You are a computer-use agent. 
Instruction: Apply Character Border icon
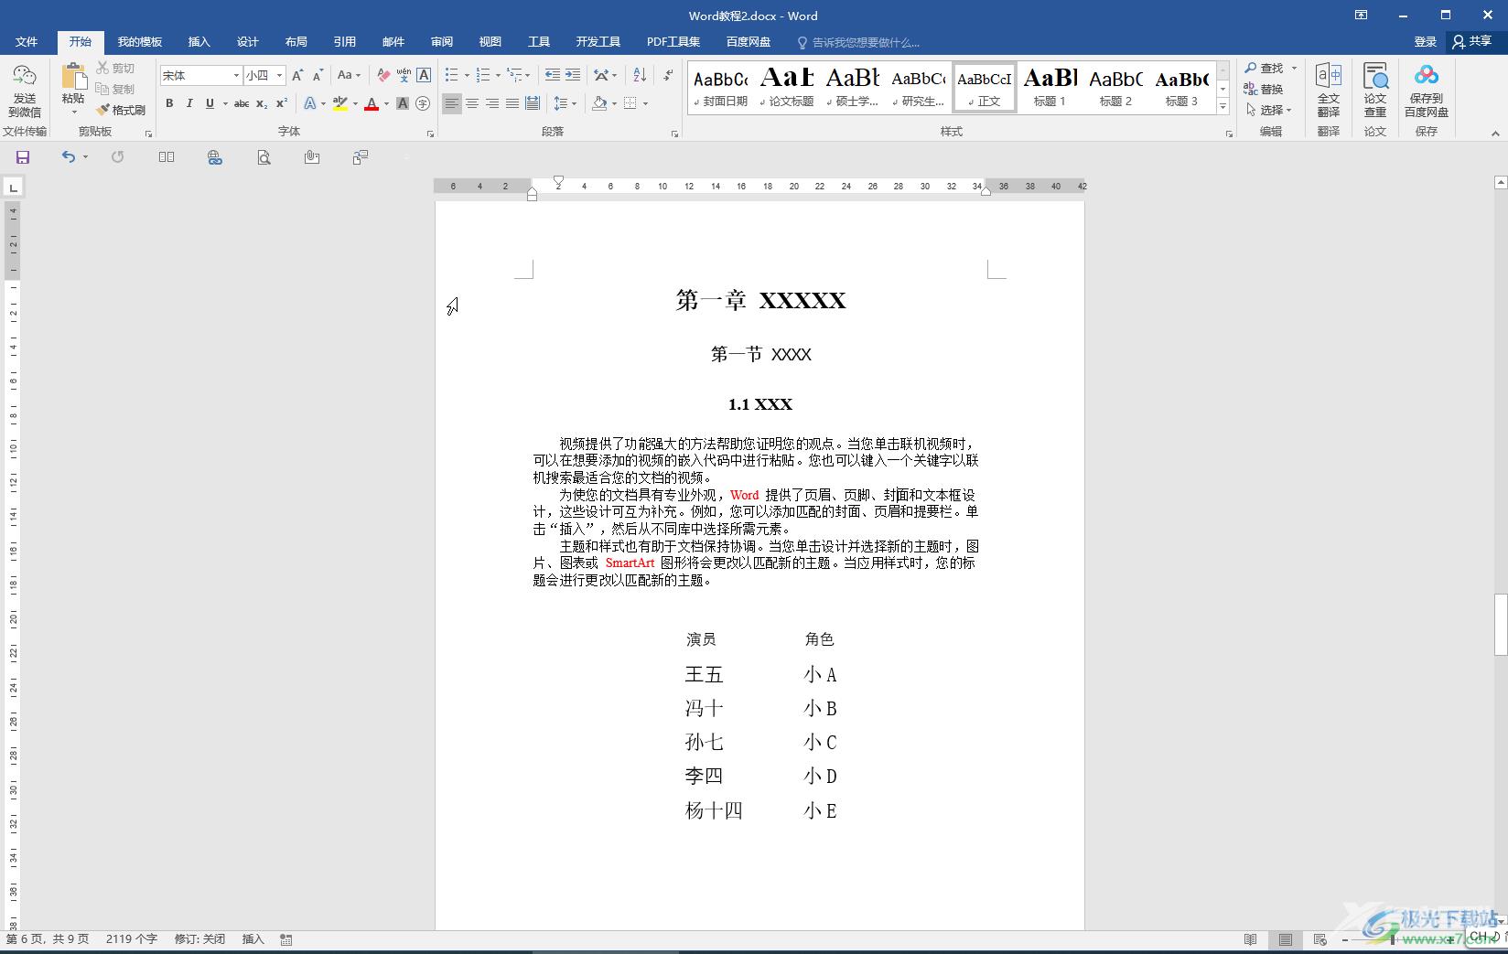pos(424,75)
